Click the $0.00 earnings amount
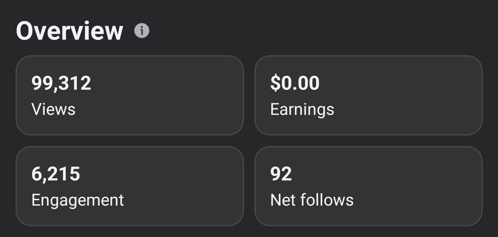Image resolution: width=498 pixels, height=237 pixels. [295, 83]
